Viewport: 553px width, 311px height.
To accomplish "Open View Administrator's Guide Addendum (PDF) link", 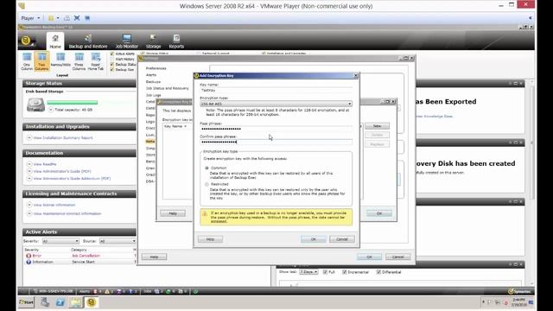I will click(72, 179).
